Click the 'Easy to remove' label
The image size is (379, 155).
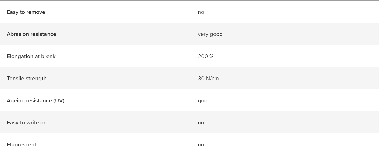click(26, 12)
